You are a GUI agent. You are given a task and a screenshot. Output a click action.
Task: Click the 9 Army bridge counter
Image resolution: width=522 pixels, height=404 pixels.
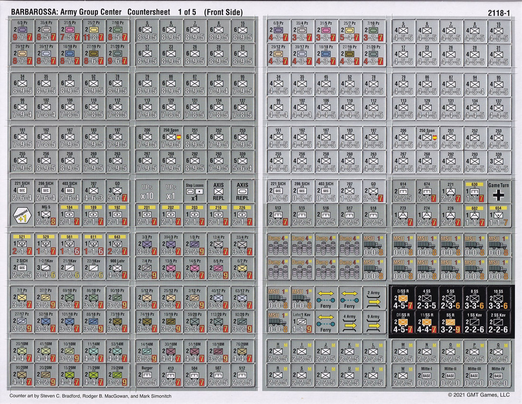point(374,322)
